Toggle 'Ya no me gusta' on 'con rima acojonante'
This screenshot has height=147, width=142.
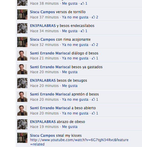[x=75, y=45]
